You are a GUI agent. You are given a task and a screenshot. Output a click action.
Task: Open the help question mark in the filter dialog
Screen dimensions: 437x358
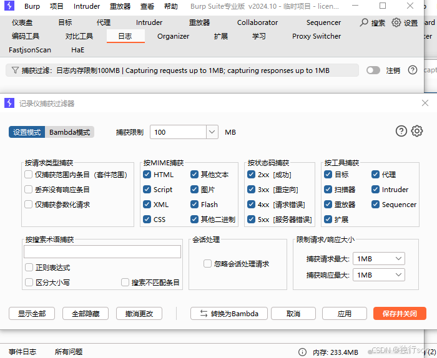[401, 131]
